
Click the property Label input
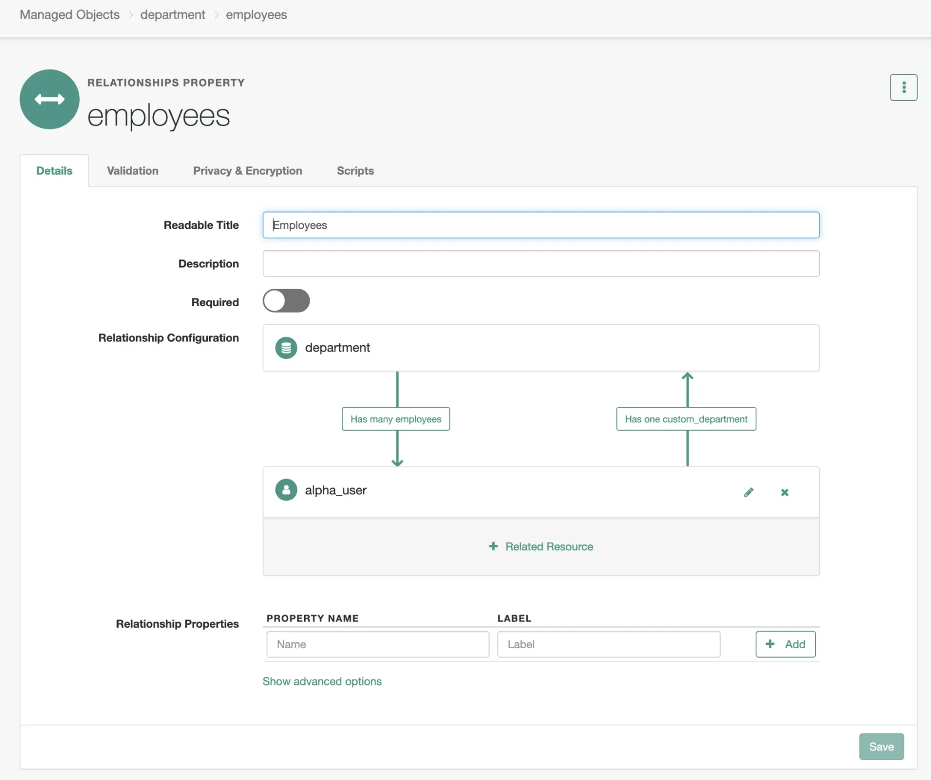click(609, 644)
